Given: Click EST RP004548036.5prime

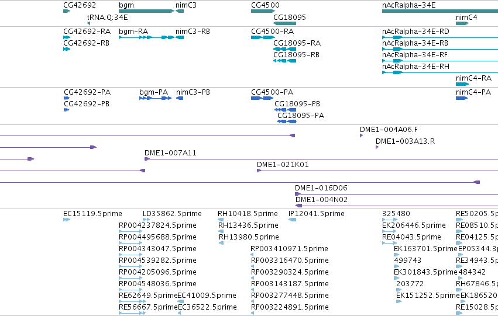Looking at the screenshot, I should click(157, 284).
